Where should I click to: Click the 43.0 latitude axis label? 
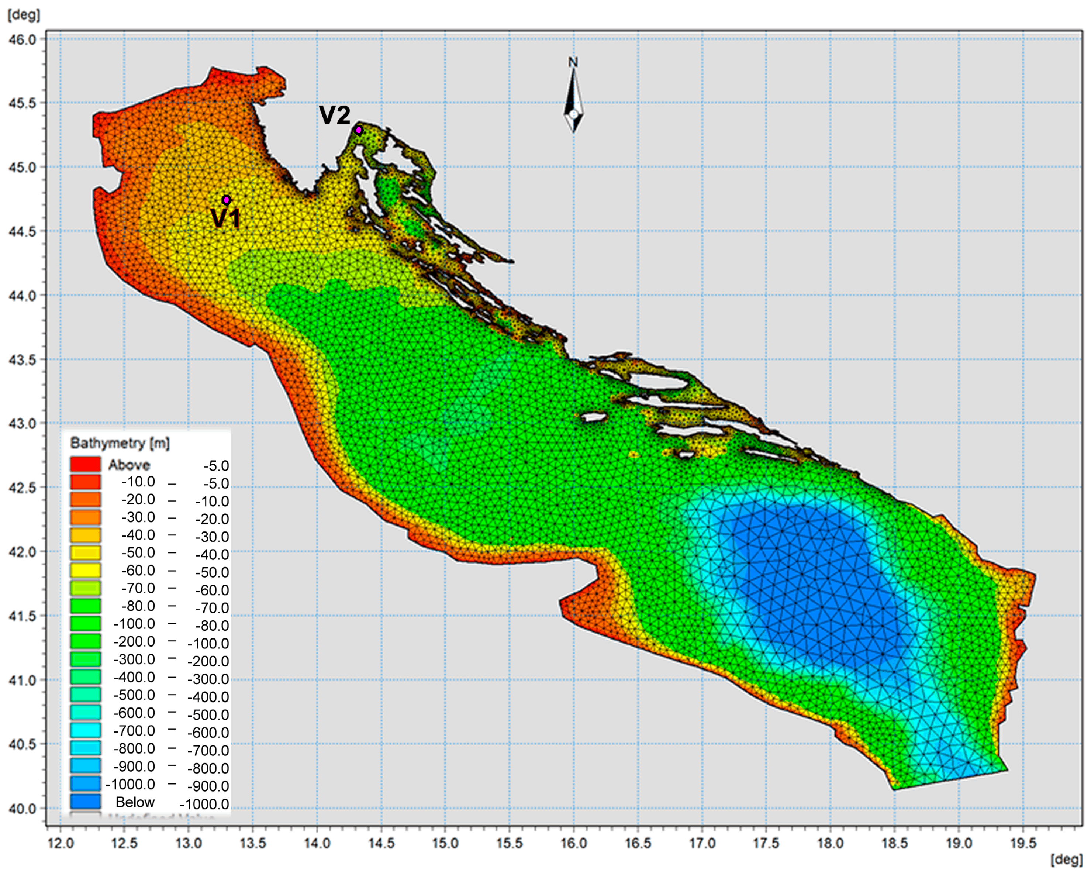[x=23, y=424]
